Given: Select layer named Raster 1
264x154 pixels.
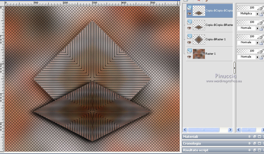Looking at the screenshot, I should [x=210, y=54].
